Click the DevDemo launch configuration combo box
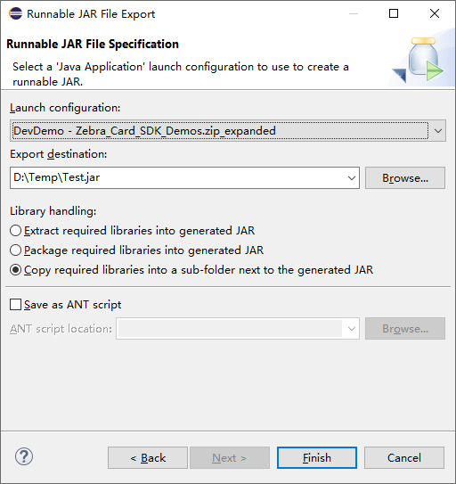The width and height of the screenshot is (456, 484). click(x=228, y=130)
